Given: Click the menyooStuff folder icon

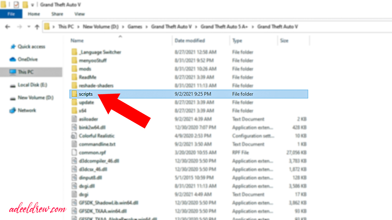Looking at the screenshot, I should (x=74, y=60).
